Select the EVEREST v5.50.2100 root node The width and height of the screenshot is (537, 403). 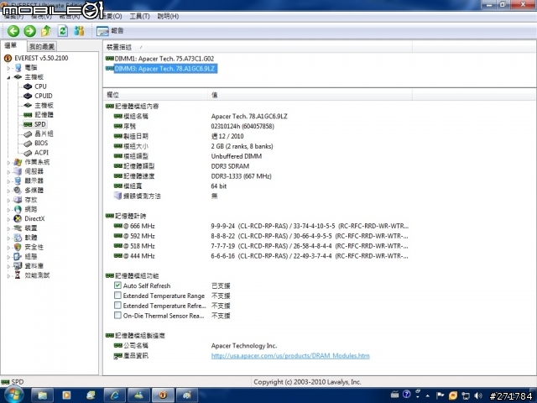click(41, 58)
